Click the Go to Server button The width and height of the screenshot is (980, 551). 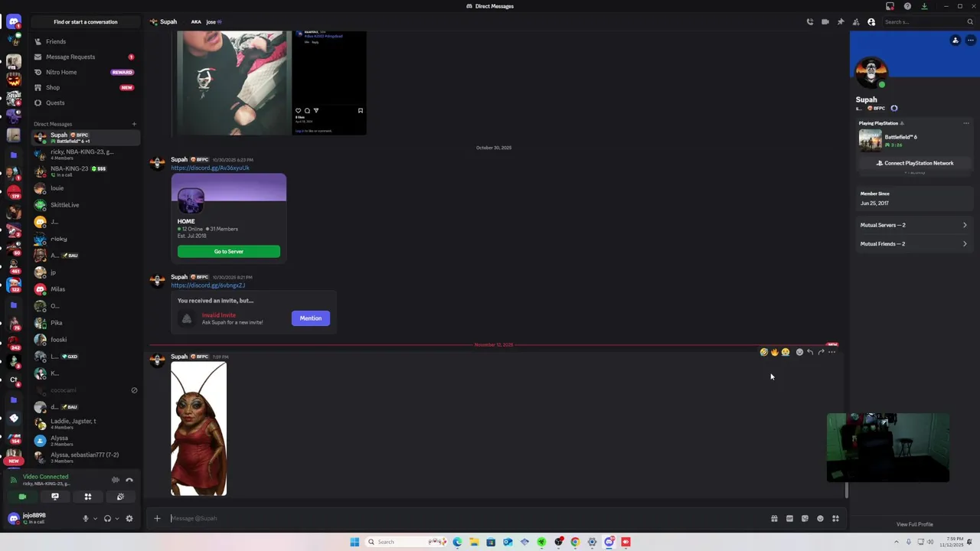[229, 251]
